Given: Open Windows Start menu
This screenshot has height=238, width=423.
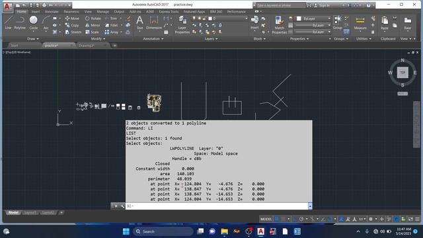Looking at the screenshot, I should coord(126,231).
